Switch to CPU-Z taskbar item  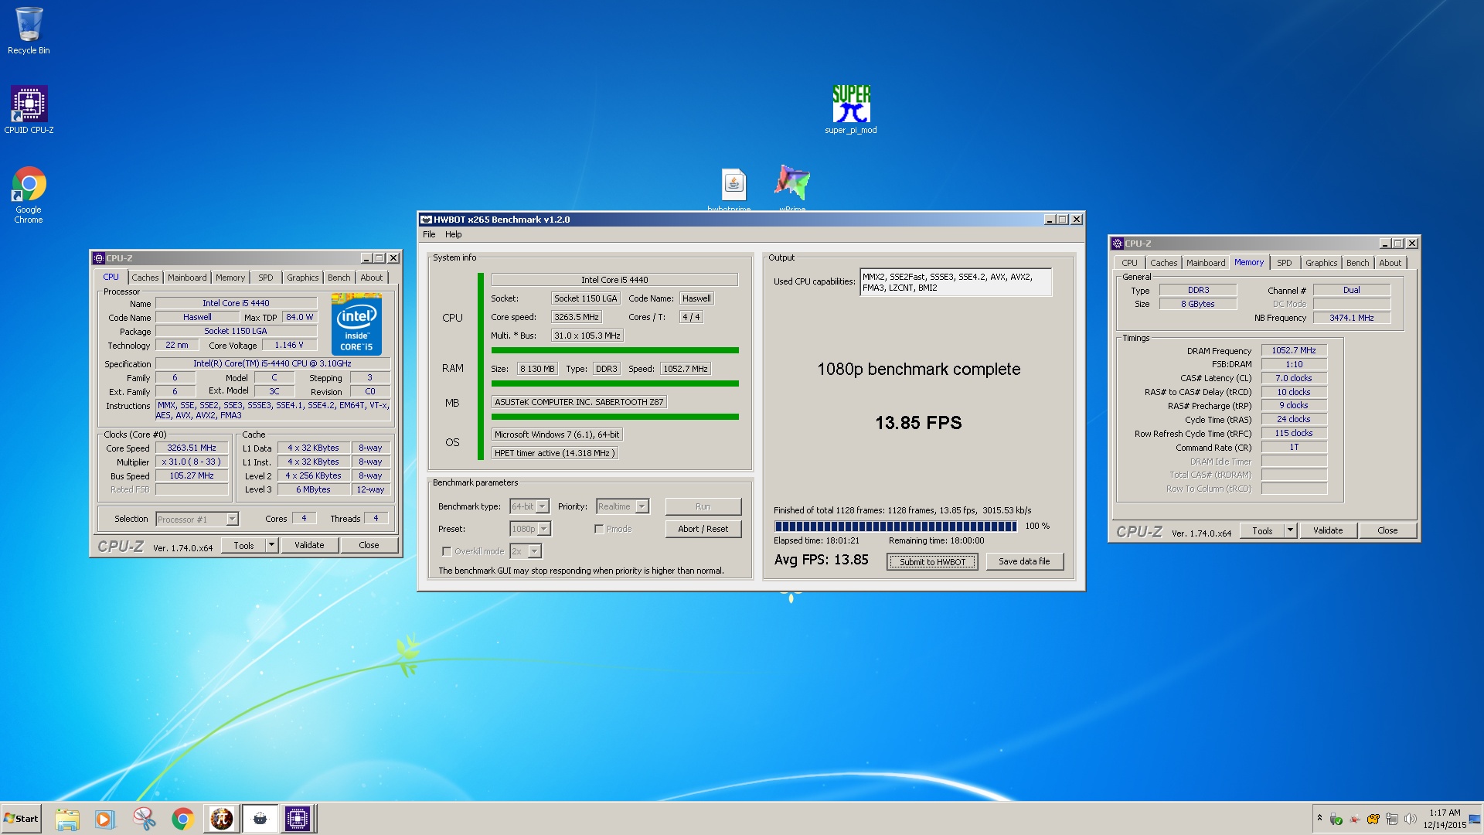pos(298,819)
